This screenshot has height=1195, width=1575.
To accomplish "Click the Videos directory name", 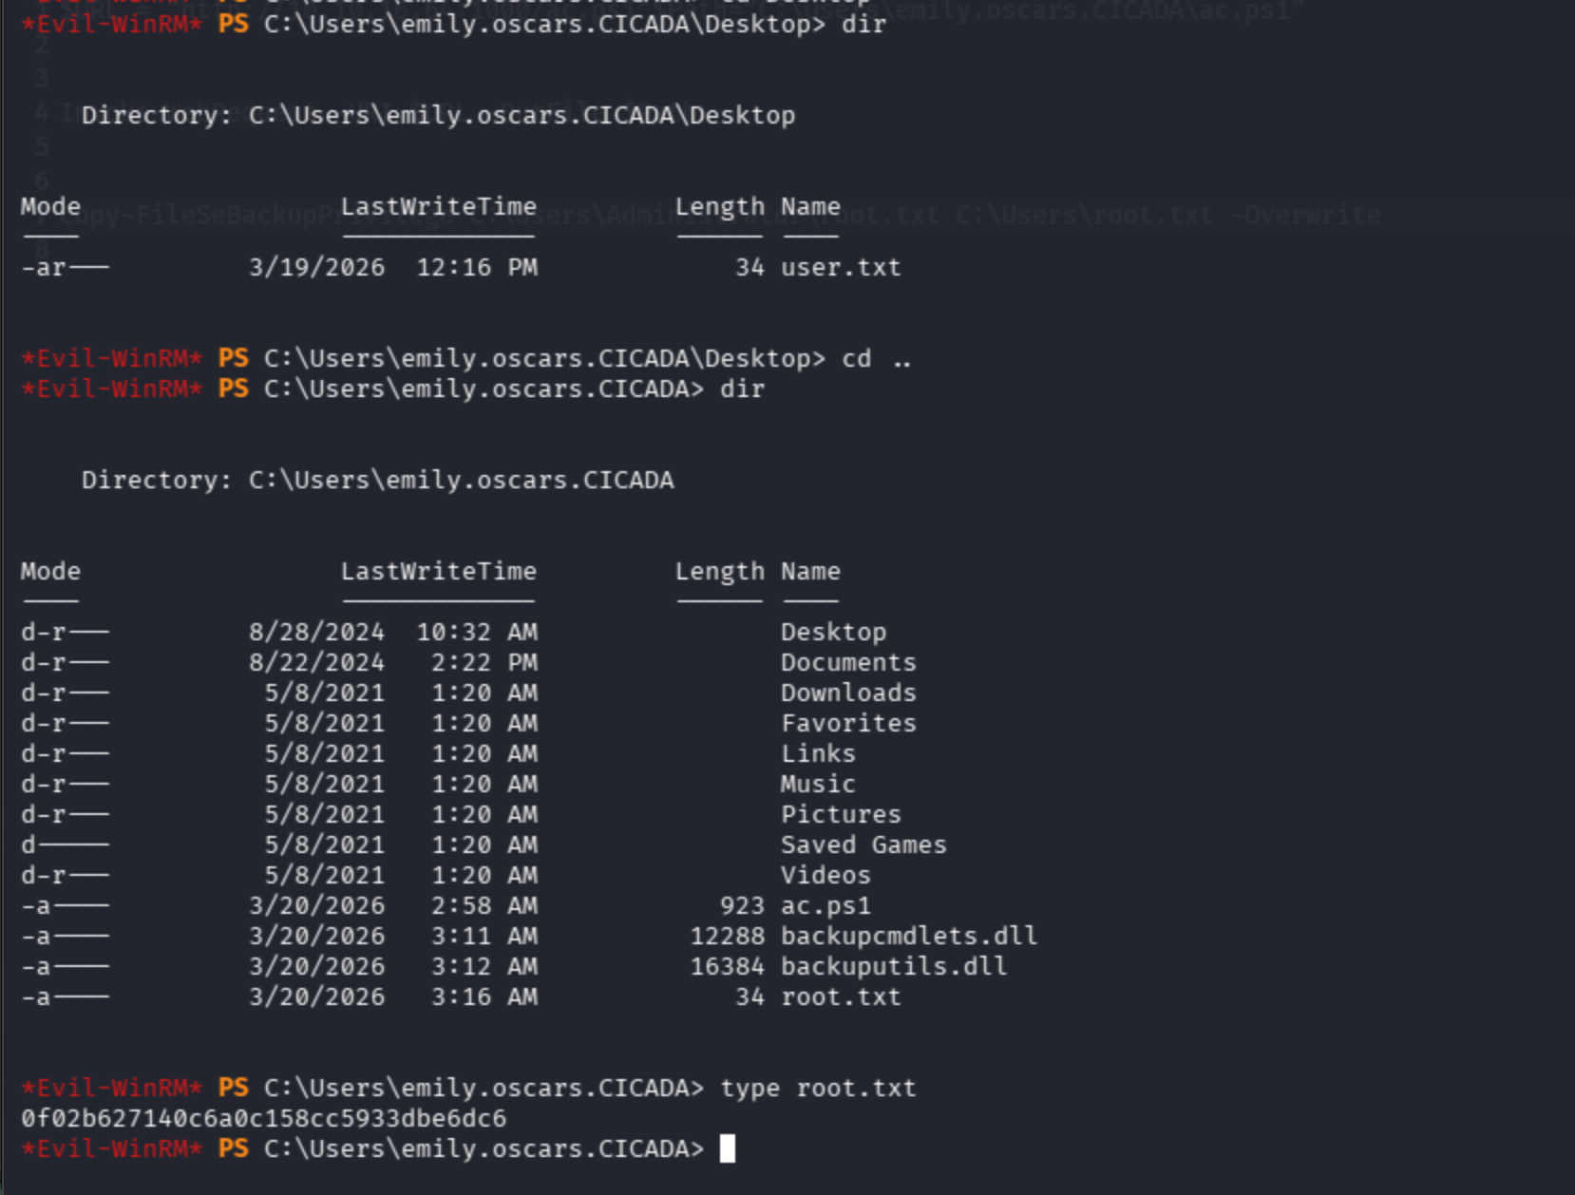I will pos(825,875).
